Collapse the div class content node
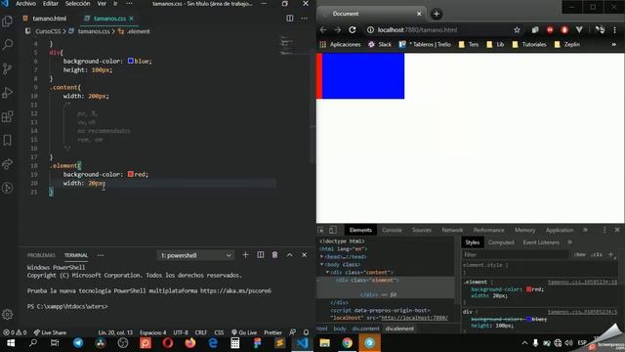Image resolution: width=625 pixels, height=352 pixels. [327, 272]
